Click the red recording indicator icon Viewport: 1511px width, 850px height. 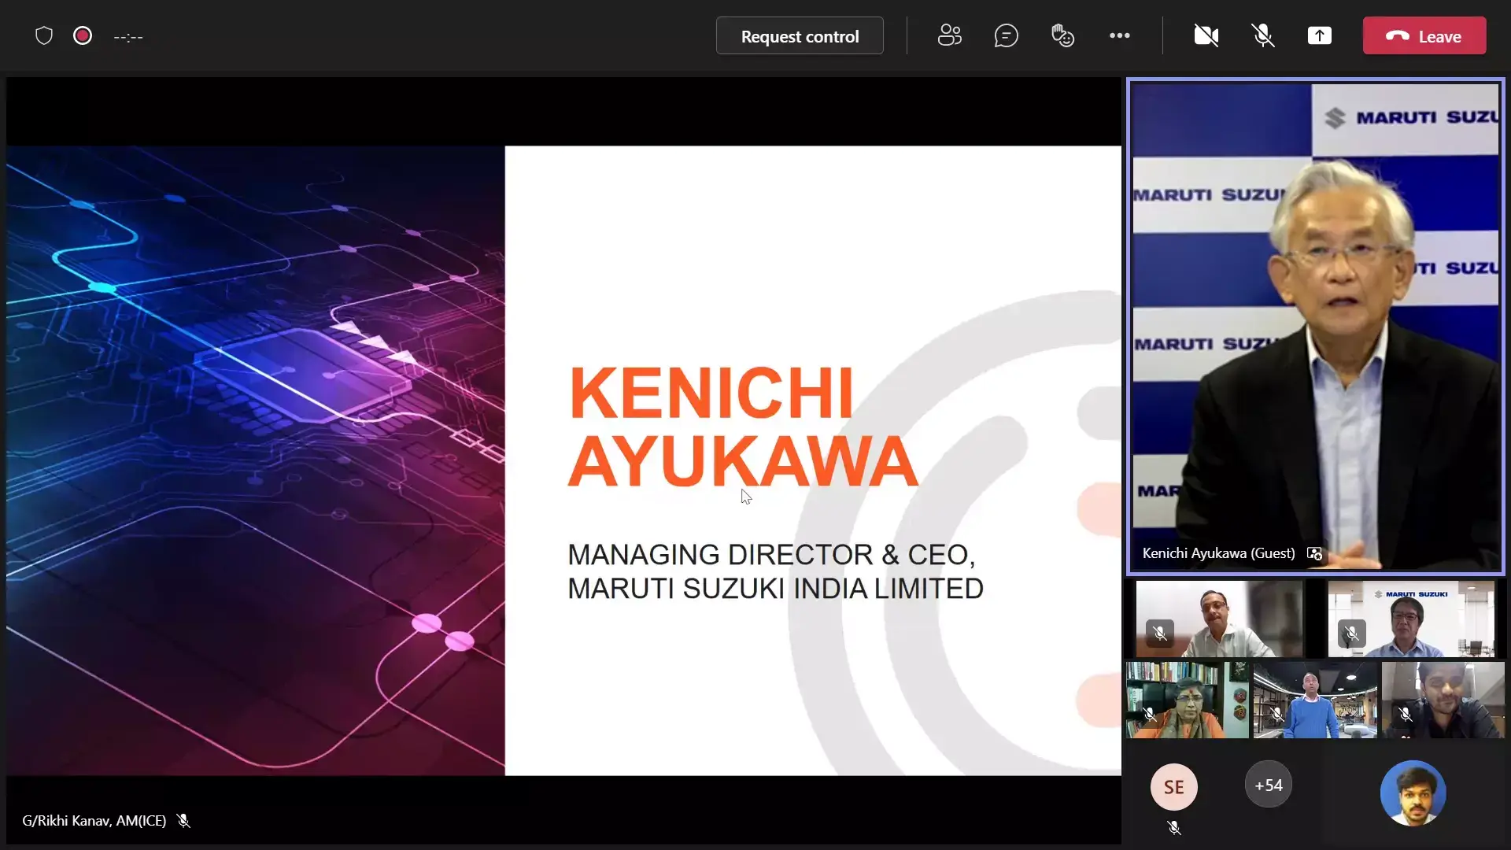coord(83,36)
